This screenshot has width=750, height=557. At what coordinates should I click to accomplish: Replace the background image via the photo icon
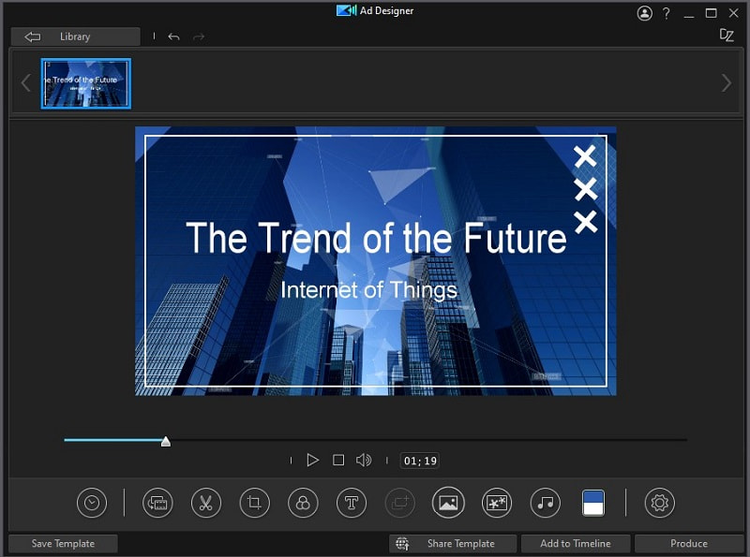448,503
